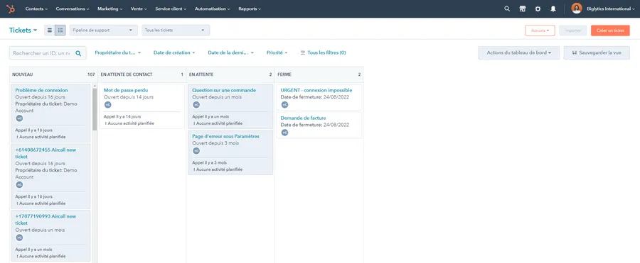The width and height of the screenshot is (640, 263).
Task: Click contact avatar on Mot de passe perdu card
Action: 108,105
